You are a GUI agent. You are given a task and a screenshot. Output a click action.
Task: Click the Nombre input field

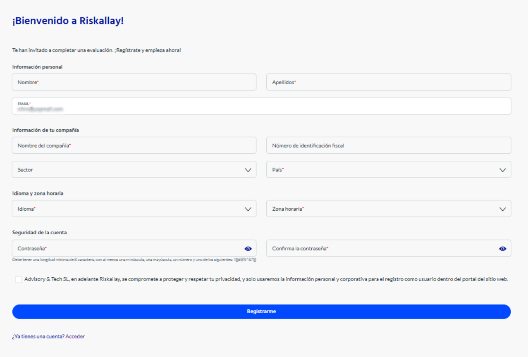point(134,82)
